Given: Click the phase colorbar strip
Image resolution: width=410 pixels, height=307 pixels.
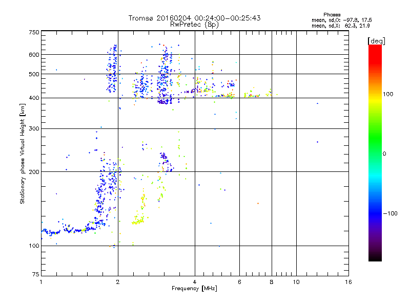Looking at the screenshot, I should [375, 153].
